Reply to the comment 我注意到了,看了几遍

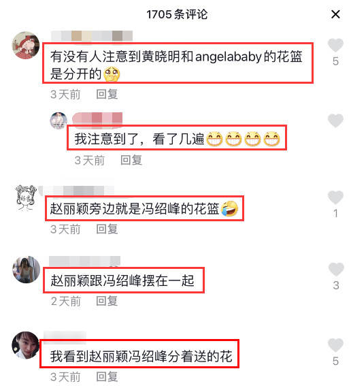point(131,160)
